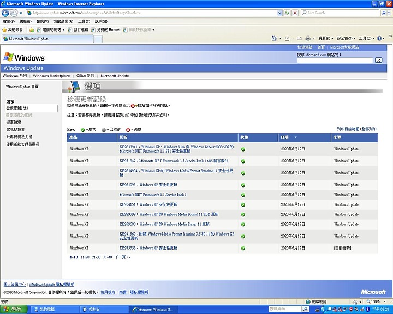The height and width of the screenshot is (314, 393).
Task: Open the 我的最愛(A) menu in menu bar
Action: click(63, 22)
